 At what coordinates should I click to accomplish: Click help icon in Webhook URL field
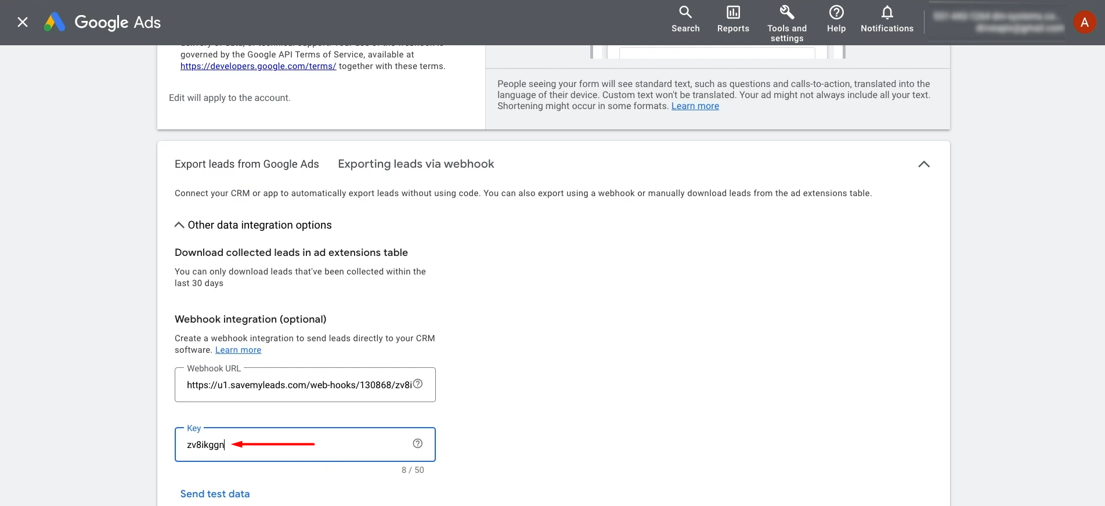[418, 384]
